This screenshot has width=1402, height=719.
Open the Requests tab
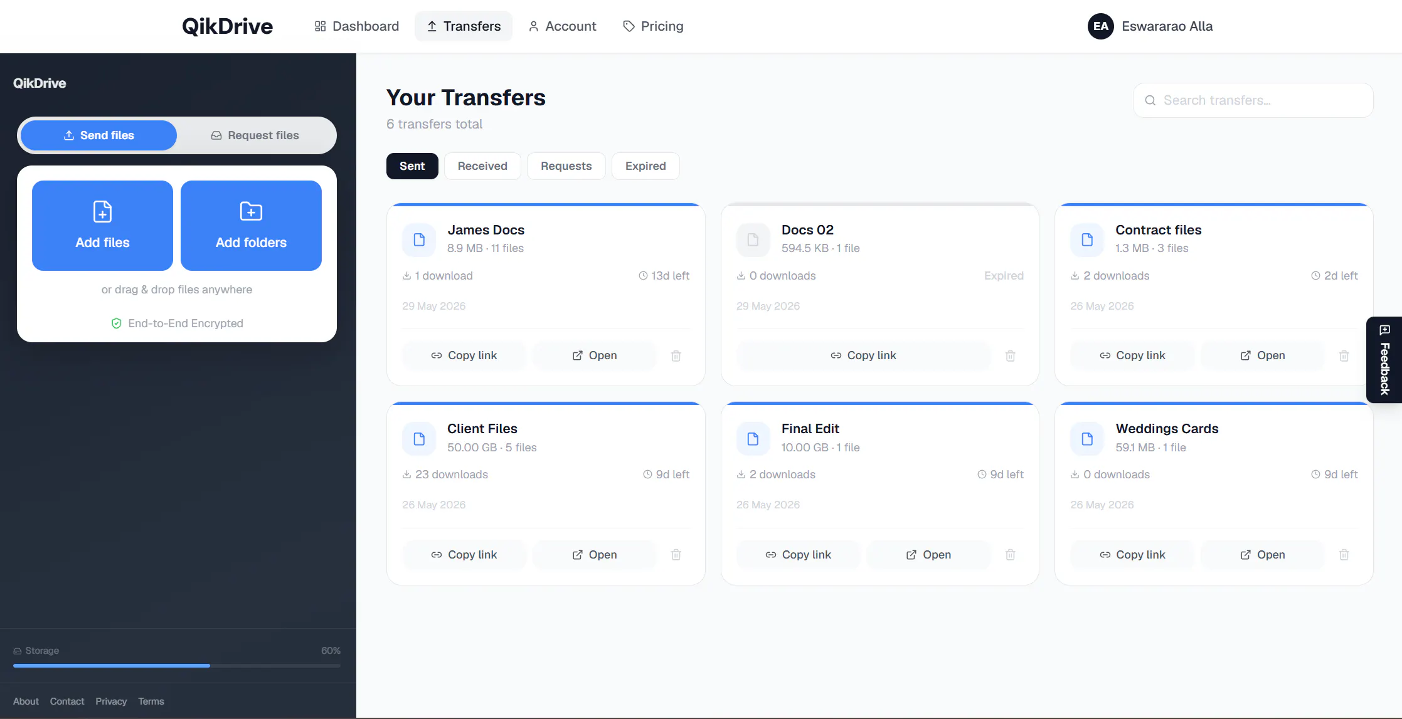click(566, 166)
